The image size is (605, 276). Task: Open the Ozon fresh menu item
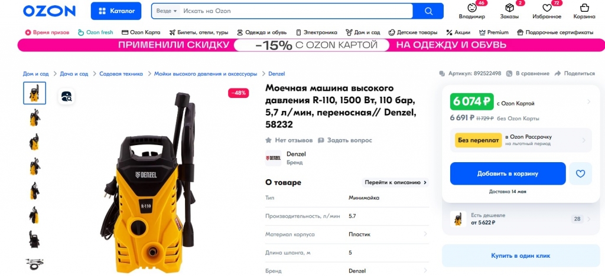(95, 32)
